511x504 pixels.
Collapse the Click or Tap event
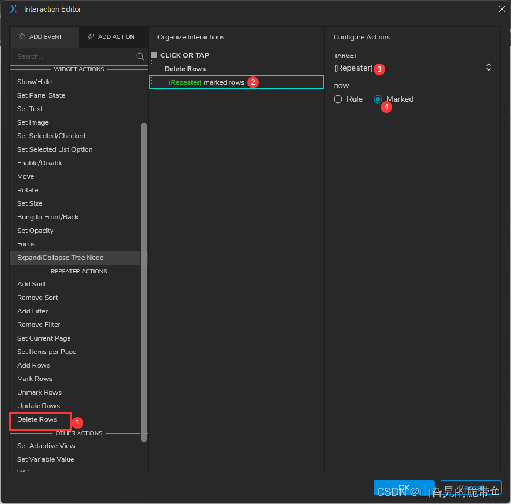click(x=154, y=55)
